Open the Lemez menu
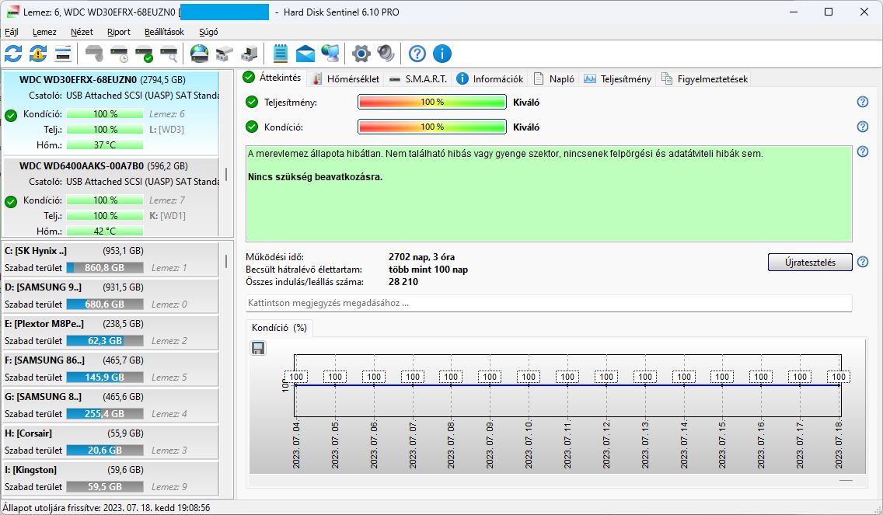 (x=44, y=32)
